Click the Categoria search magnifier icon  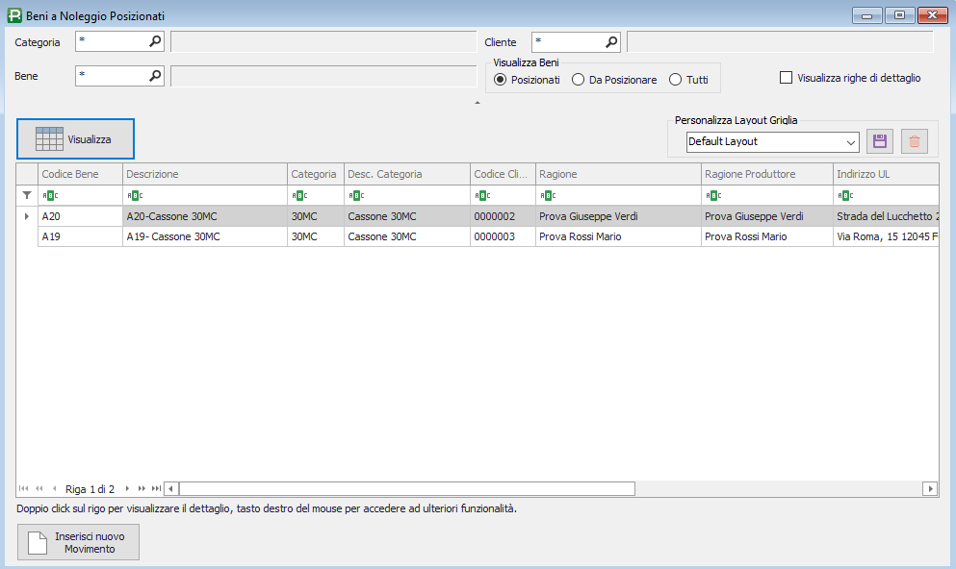click(x=155, y=41)
